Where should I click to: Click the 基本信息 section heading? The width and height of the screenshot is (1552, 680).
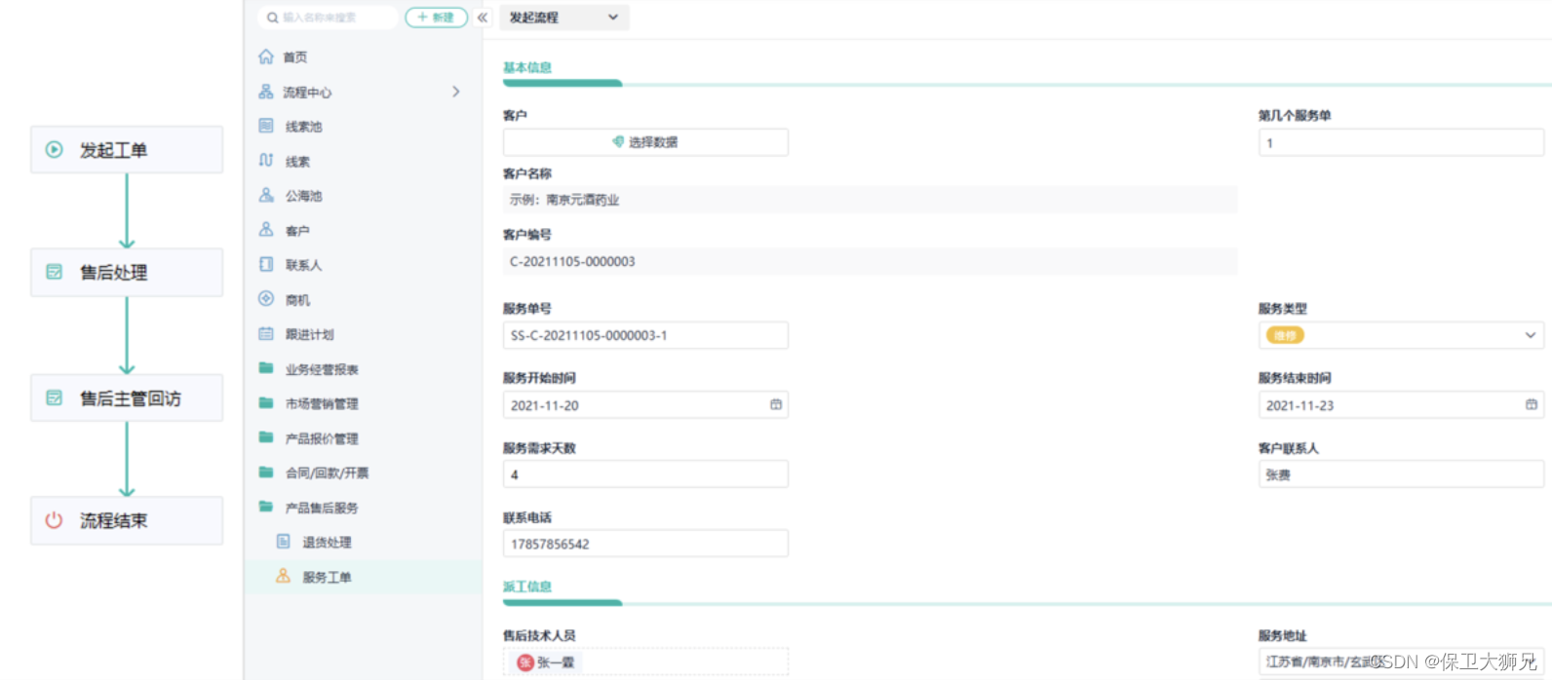(527, 67)
